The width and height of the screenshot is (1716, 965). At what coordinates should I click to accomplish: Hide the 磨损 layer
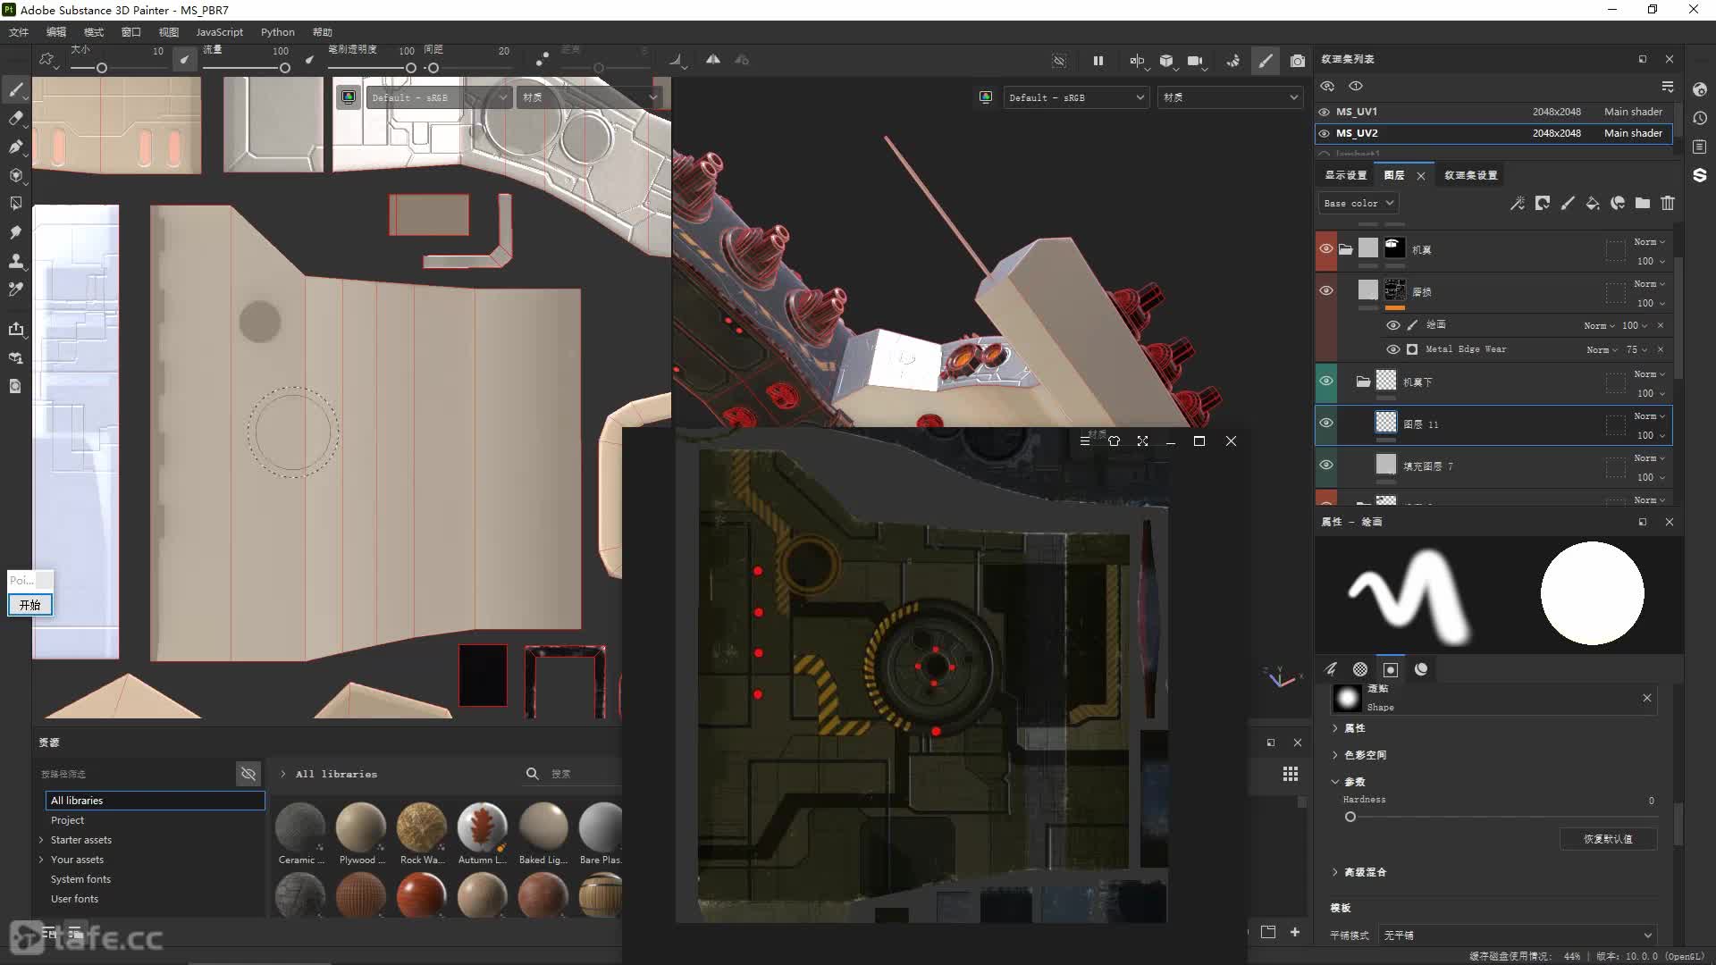click(x=1326, y=291)
